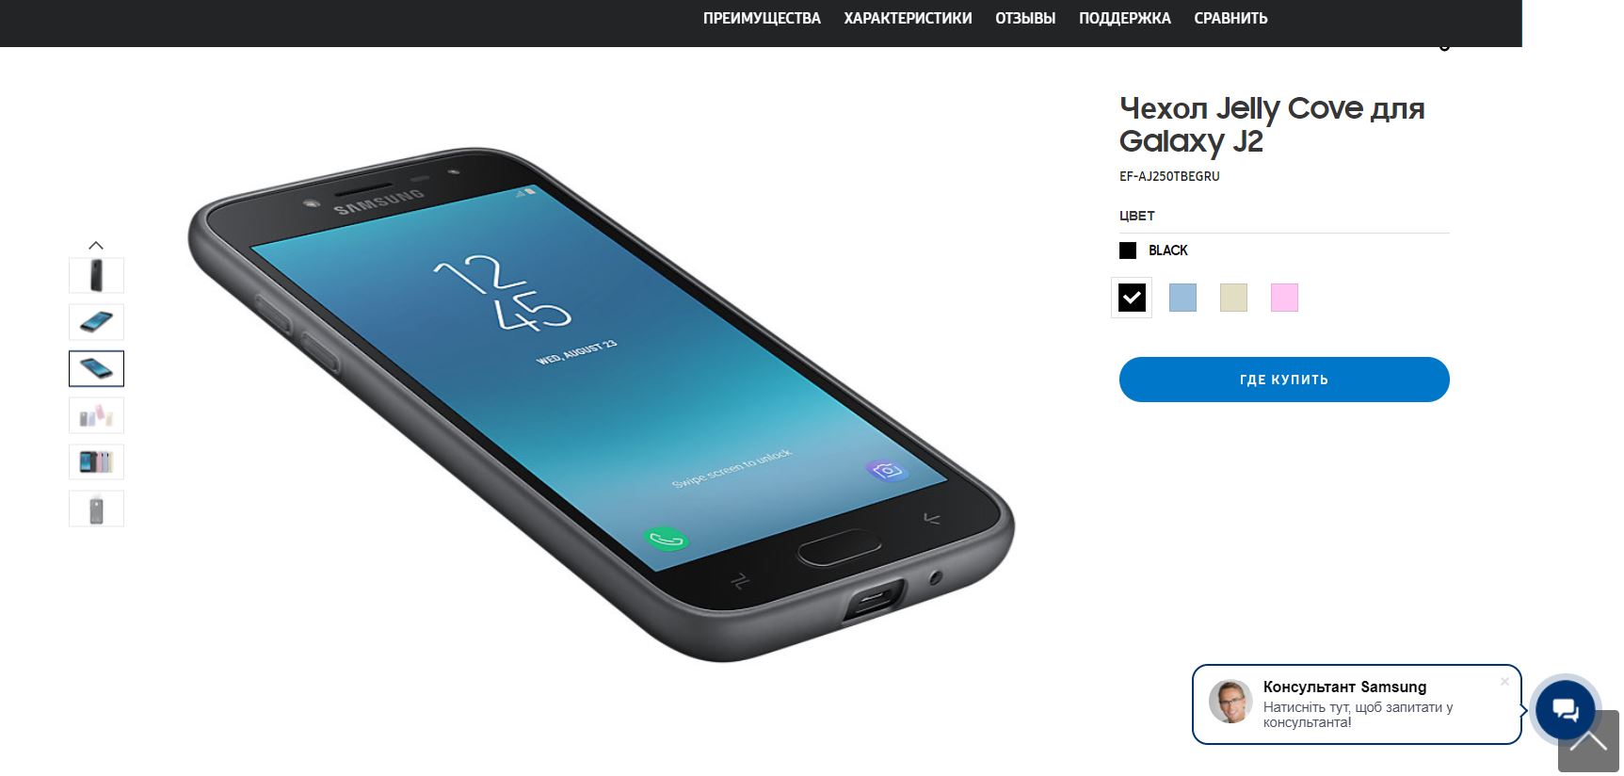This screenshot has width=1624, height=776.
Task: Go to the ОТЗЫВЫ section
Action: 1025,18
